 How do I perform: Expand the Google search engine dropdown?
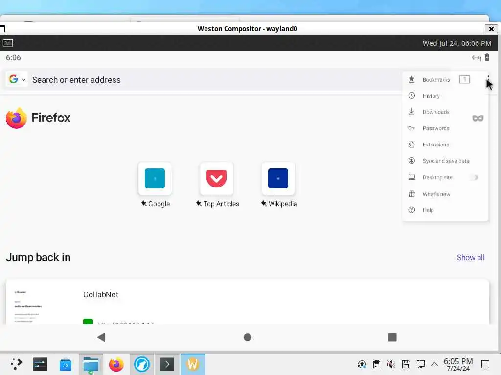[x=17, y=79]
